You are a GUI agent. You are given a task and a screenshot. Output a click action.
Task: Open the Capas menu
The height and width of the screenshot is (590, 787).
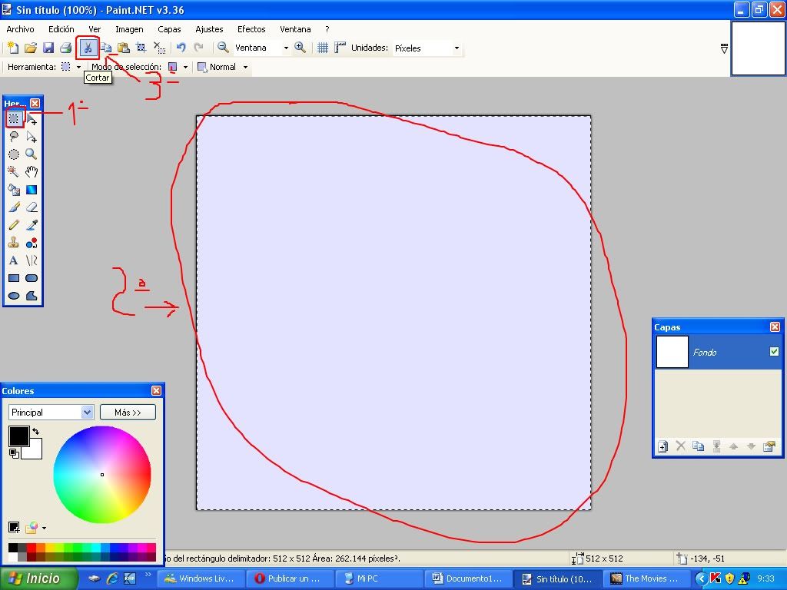pos(169,29)
